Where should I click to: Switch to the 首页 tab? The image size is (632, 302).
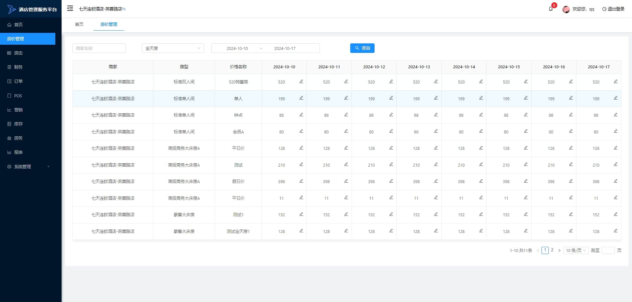79,24
